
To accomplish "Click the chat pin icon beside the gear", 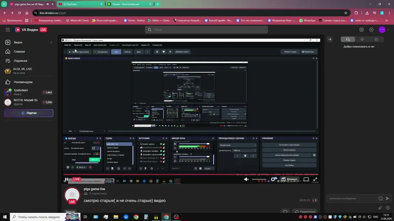I will pos(380,208).
